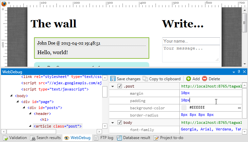248x142 pixels.
Task: Click the DOM tree scroll left arrow
Action: (4, 131)
